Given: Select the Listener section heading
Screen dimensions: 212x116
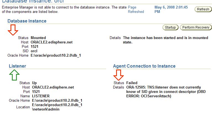Looking at the screenshot, I should 17,66.
